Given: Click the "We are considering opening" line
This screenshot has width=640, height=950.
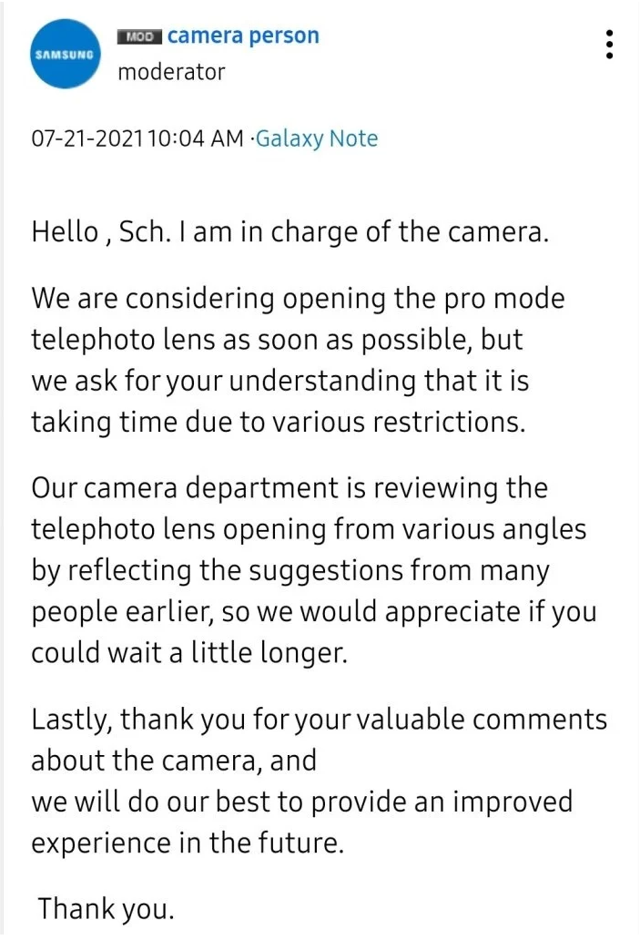Looking at the screenshot, I should pos(298,299).
